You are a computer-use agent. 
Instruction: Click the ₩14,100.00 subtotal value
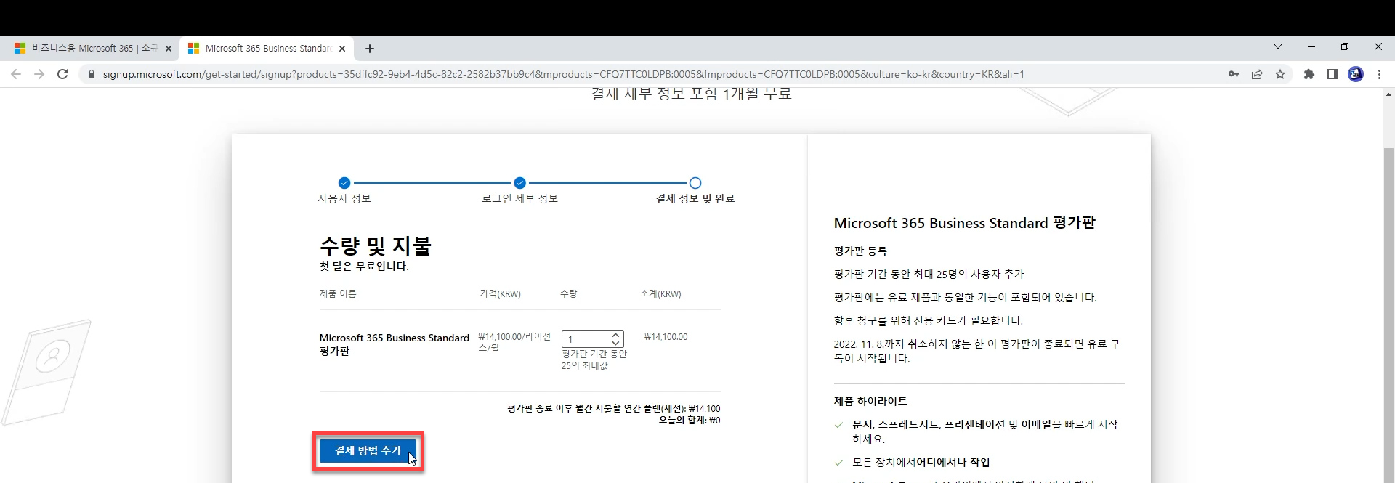point(666,337)
